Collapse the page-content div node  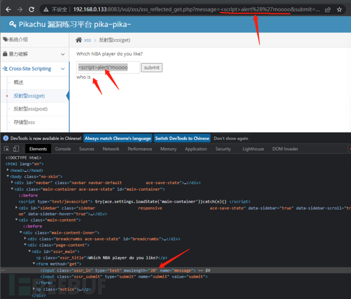coord(25,245)
